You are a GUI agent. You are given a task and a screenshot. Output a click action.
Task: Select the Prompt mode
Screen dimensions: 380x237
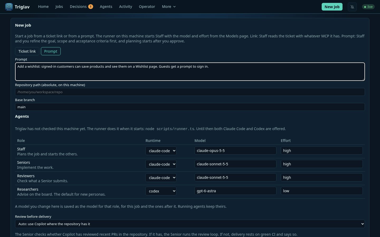click(x=51, y=51)
